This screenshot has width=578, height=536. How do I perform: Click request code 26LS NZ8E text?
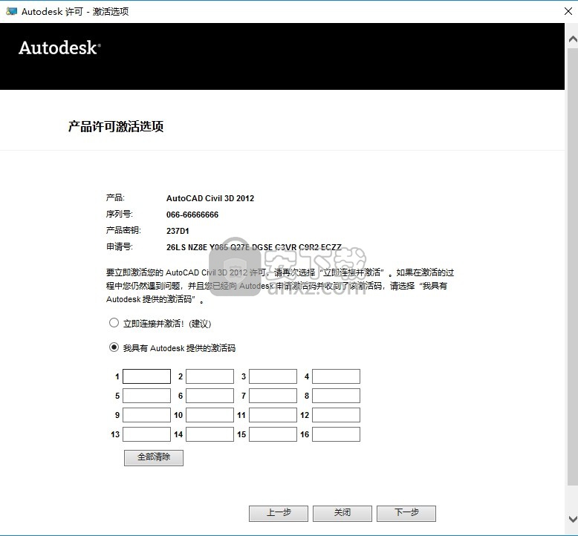coord(254,247)
